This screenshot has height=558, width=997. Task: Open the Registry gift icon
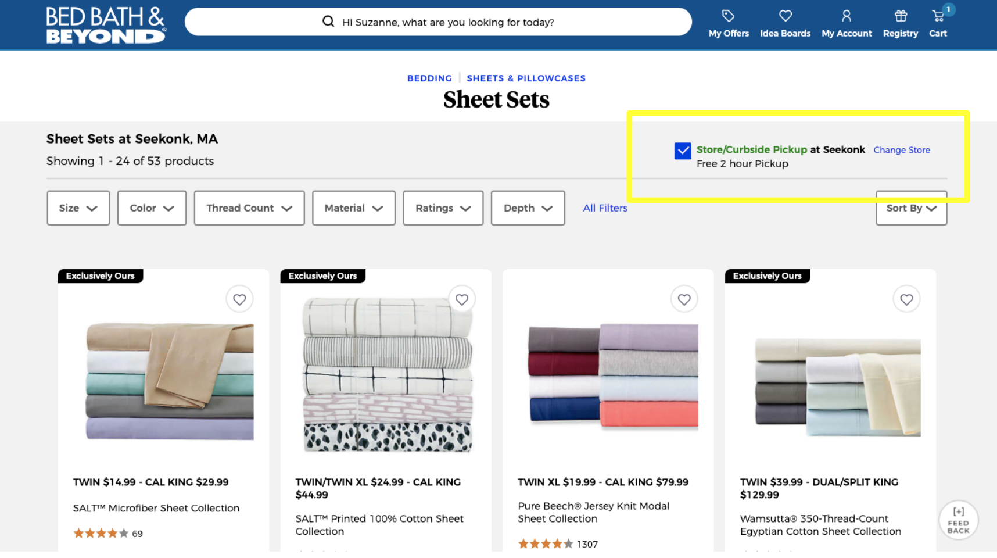[x=901, y=16]
